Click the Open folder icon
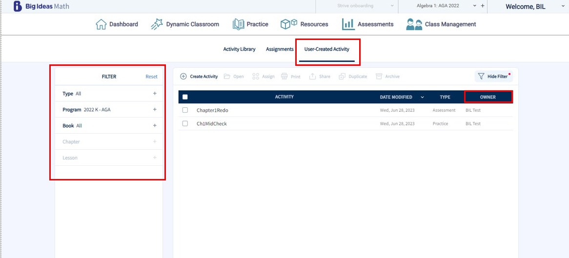 (227, 77)
